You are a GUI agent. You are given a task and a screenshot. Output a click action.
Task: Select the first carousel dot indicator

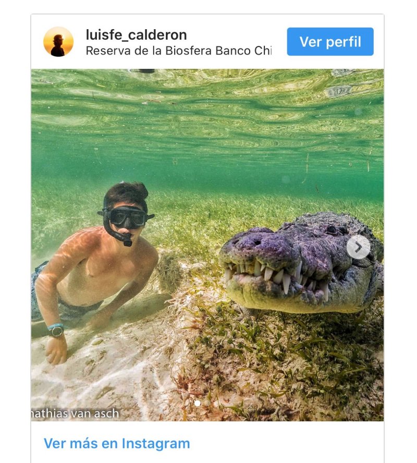(198, 403)
